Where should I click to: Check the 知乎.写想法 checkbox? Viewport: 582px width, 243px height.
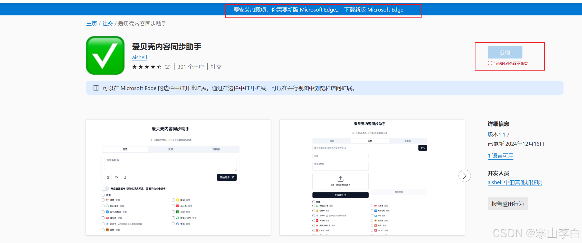[x=103, y=212]
